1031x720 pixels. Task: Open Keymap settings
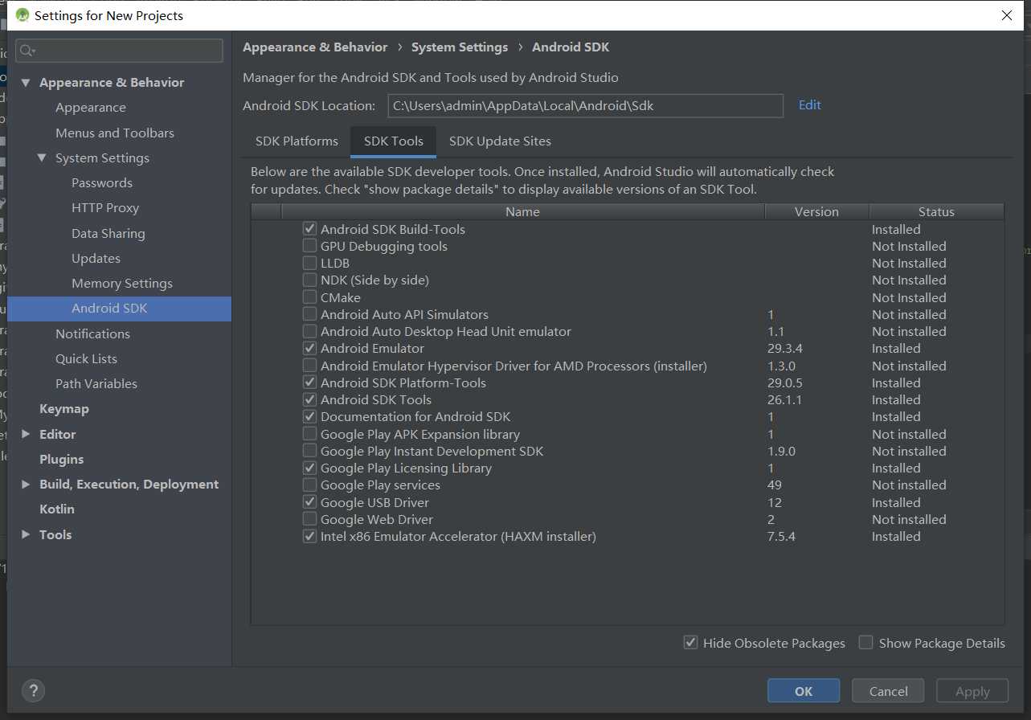(64, 408)
